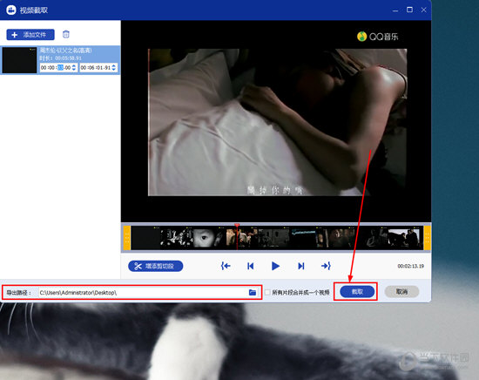The image size is (479, 380).
Task: Toggle merge all segments into one video
Action: (267, 293)
